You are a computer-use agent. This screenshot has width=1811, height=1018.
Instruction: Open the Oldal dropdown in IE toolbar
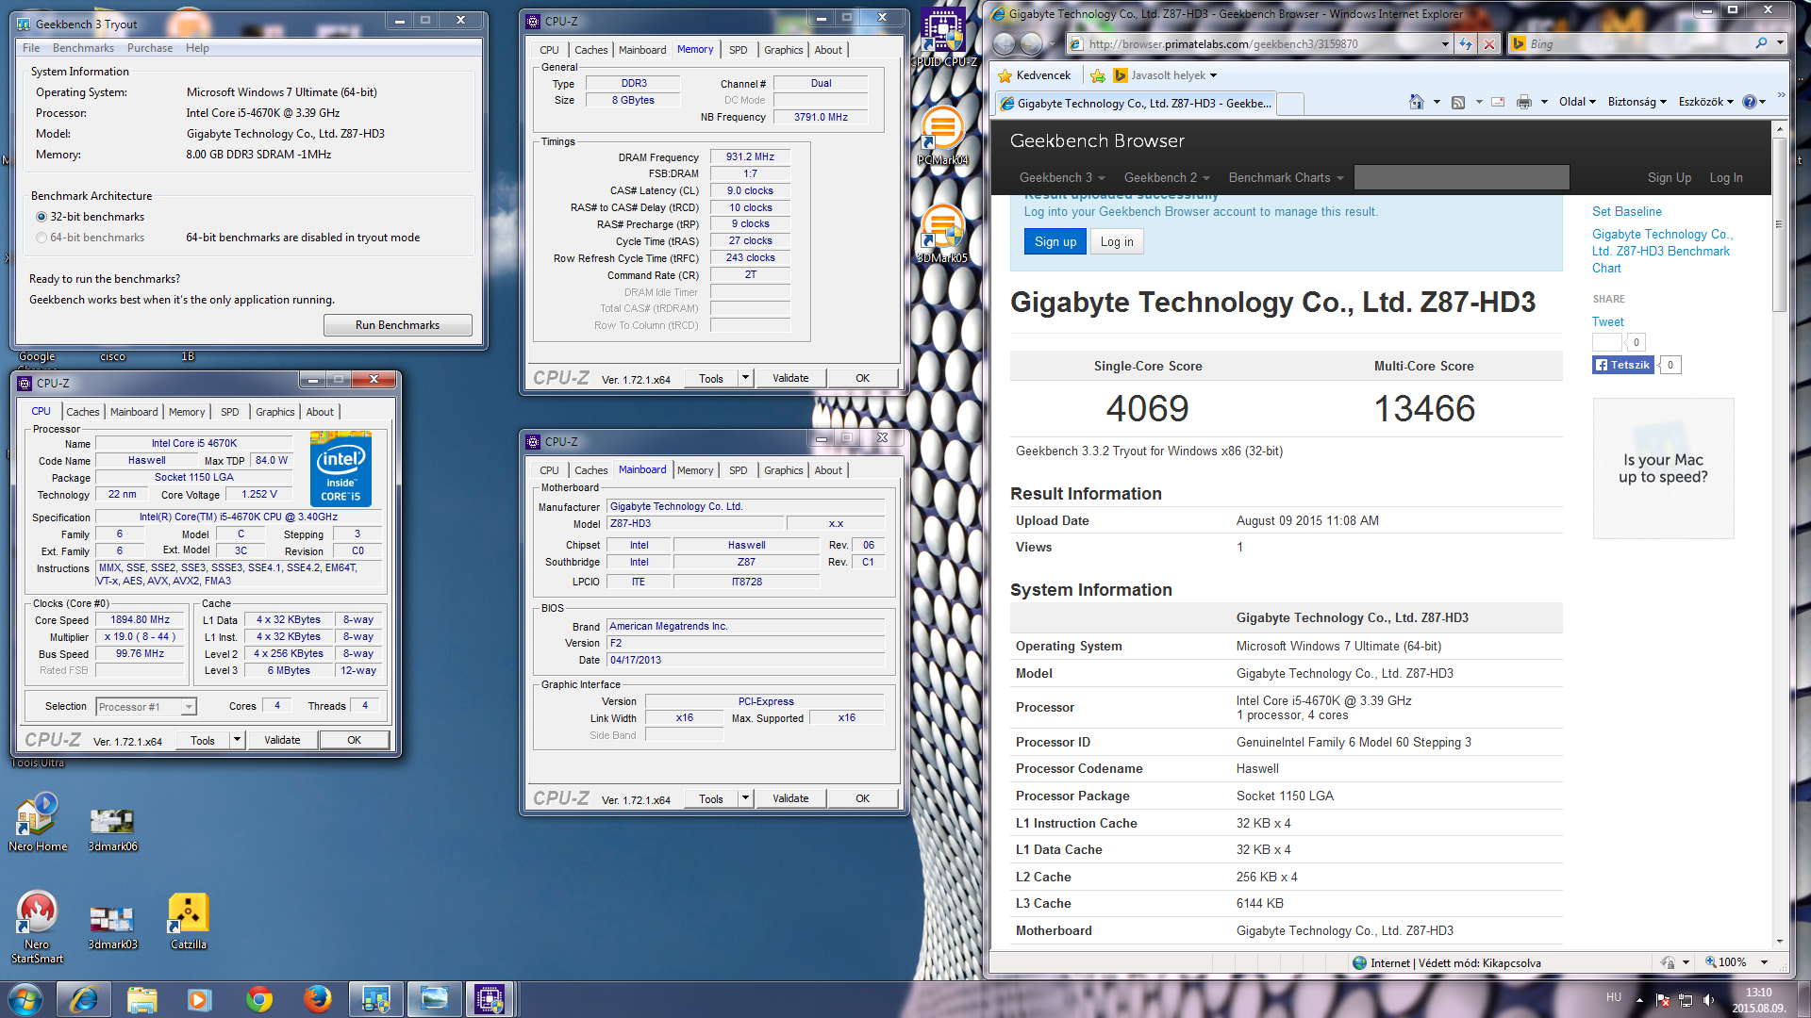pyautogui.click(x=1577, y=102)
